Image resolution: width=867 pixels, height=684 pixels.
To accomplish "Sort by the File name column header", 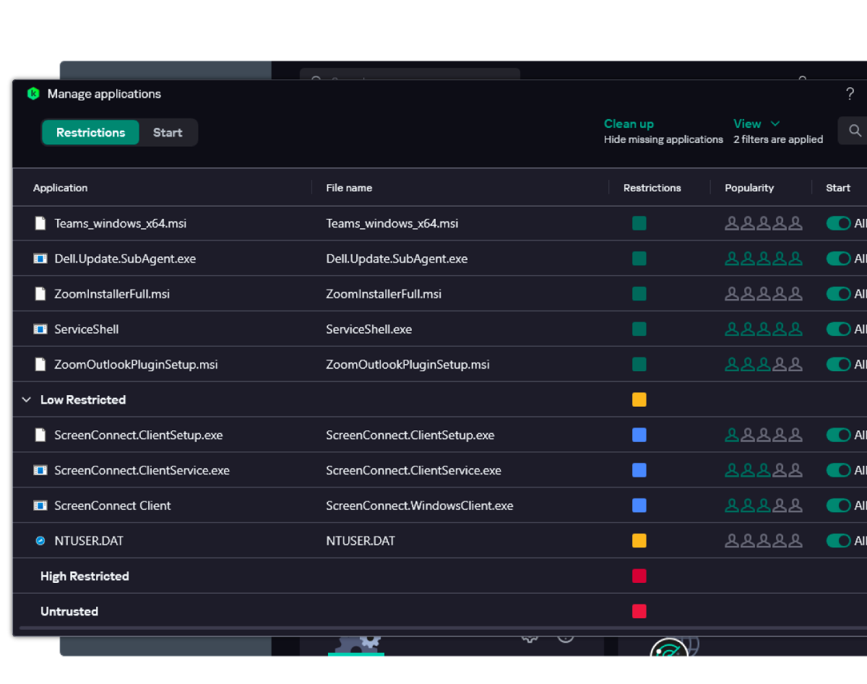I will point(349,188).
